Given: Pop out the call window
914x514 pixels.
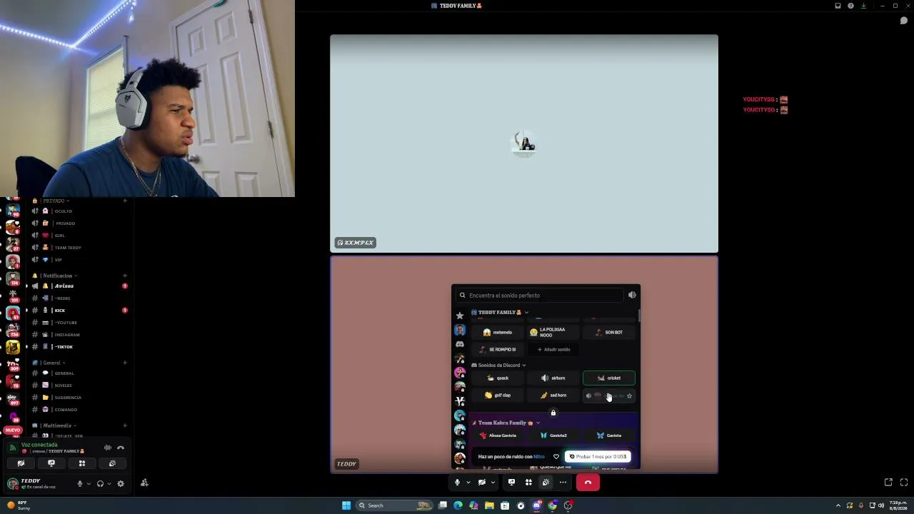Looking at the screenshot, I should tap(888, 483).
